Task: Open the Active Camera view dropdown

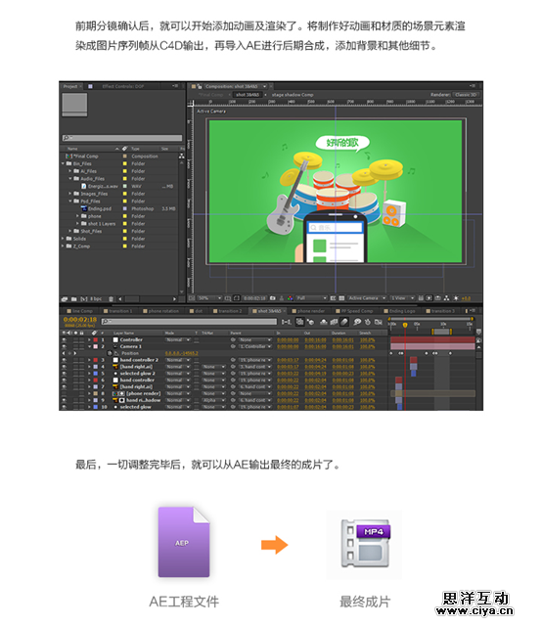Action: coord(367,297)
